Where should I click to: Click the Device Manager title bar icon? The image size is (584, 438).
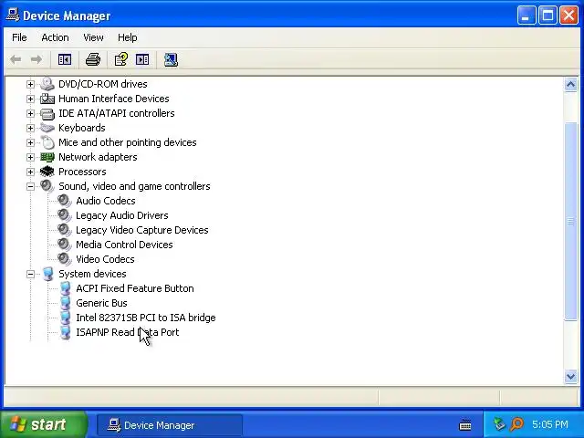(13, 15)
